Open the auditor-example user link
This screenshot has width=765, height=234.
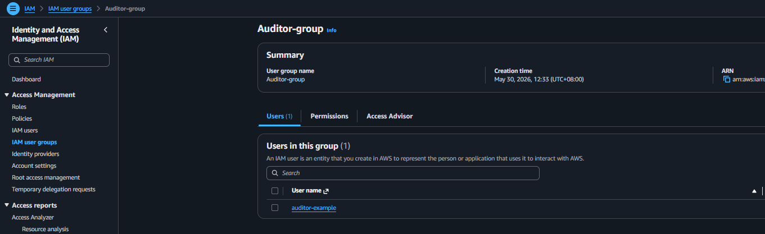(314, 208)
